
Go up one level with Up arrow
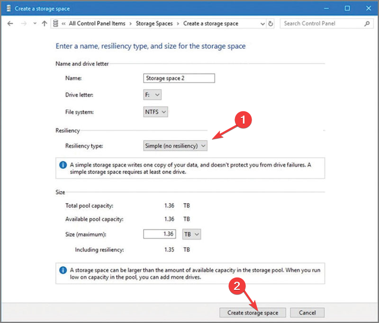[x=44, y=23]
